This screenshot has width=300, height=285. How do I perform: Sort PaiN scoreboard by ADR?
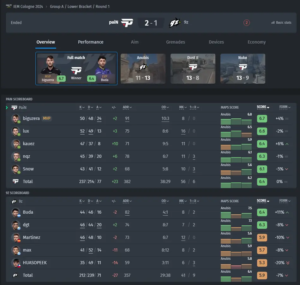[127, 107]
